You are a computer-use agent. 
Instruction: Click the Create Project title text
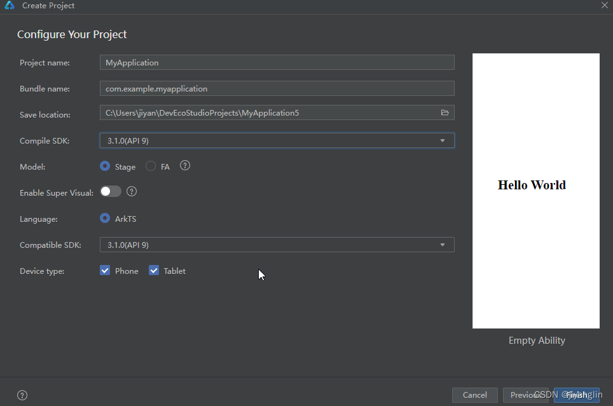[48, 6]
